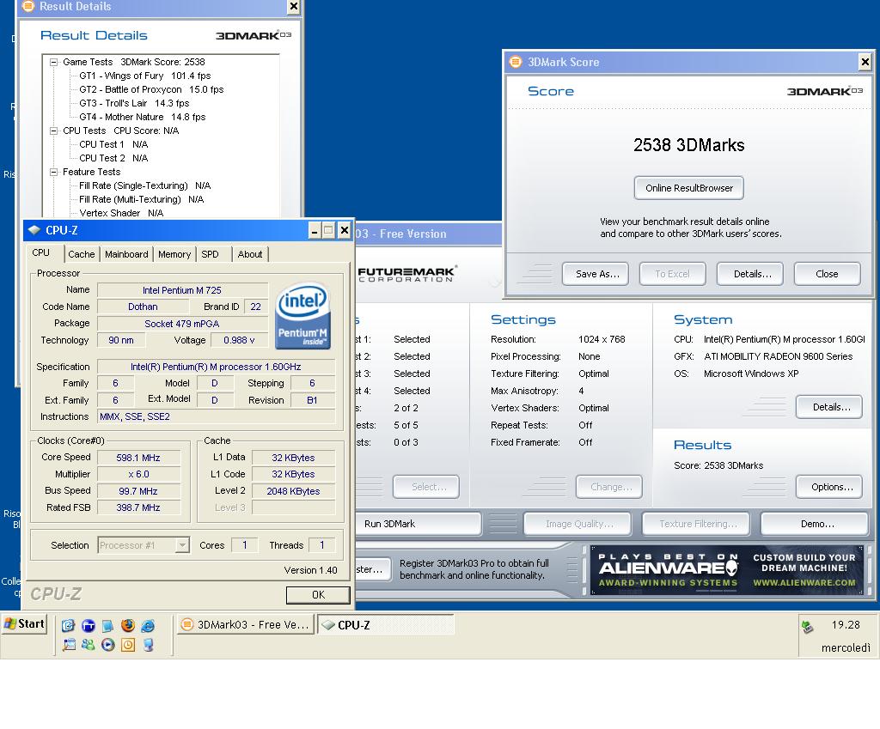Open the Online ResultBrowser

pos(689,188)
